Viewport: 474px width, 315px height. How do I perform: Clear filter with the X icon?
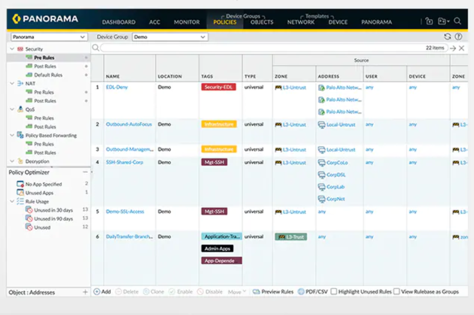[461, 48]
